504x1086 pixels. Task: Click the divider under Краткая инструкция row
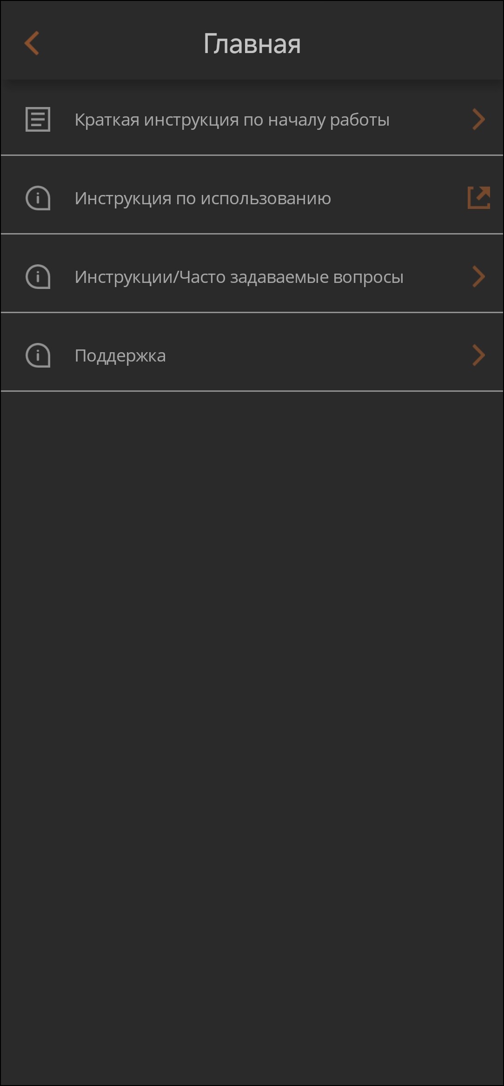252,155
